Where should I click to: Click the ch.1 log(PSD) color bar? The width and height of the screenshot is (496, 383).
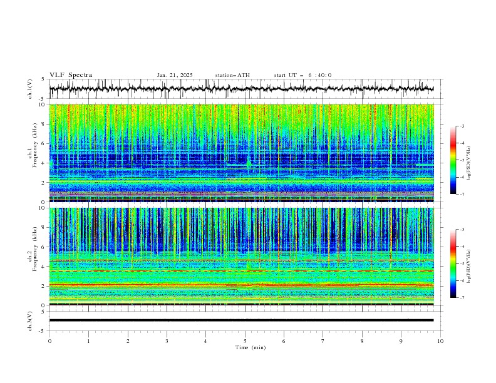(453, 160)
